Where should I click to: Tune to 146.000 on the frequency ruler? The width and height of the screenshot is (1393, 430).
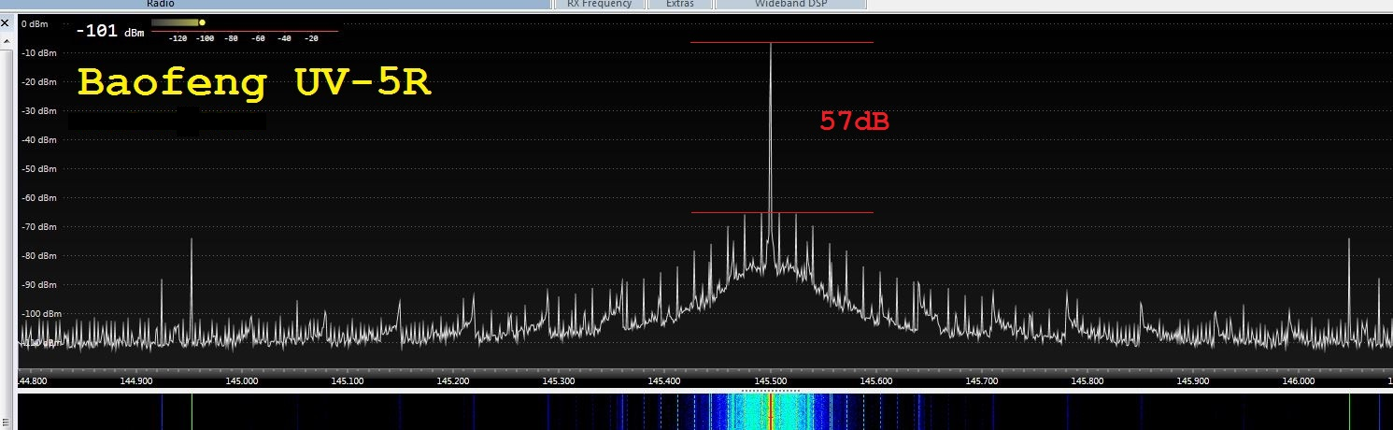(x=1299, y=380)
